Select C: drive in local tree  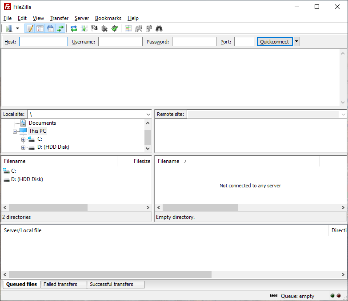[x=40, y=139]
